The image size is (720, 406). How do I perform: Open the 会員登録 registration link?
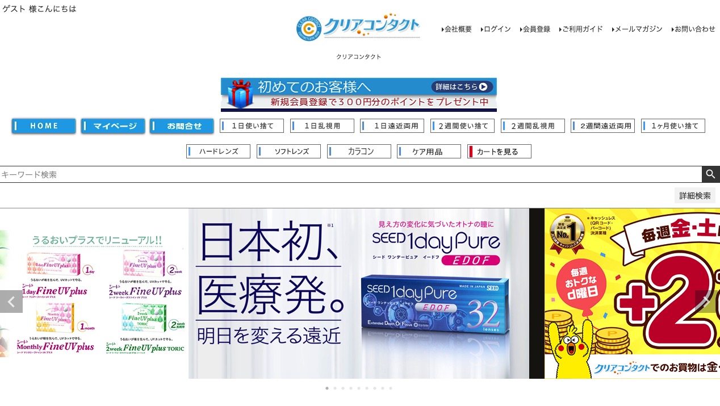535,29
